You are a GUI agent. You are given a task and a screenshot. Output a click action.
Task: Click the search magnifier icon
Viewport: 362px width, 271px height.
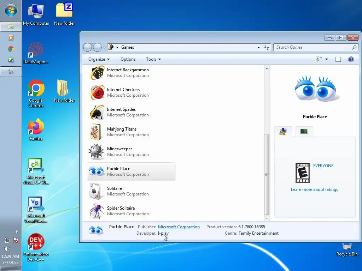click(354, 47)
